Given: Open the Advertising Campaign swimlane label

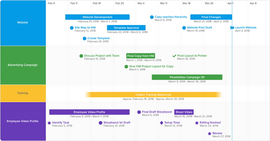Looking at the screenshot, I should click(x=23, y=65).
